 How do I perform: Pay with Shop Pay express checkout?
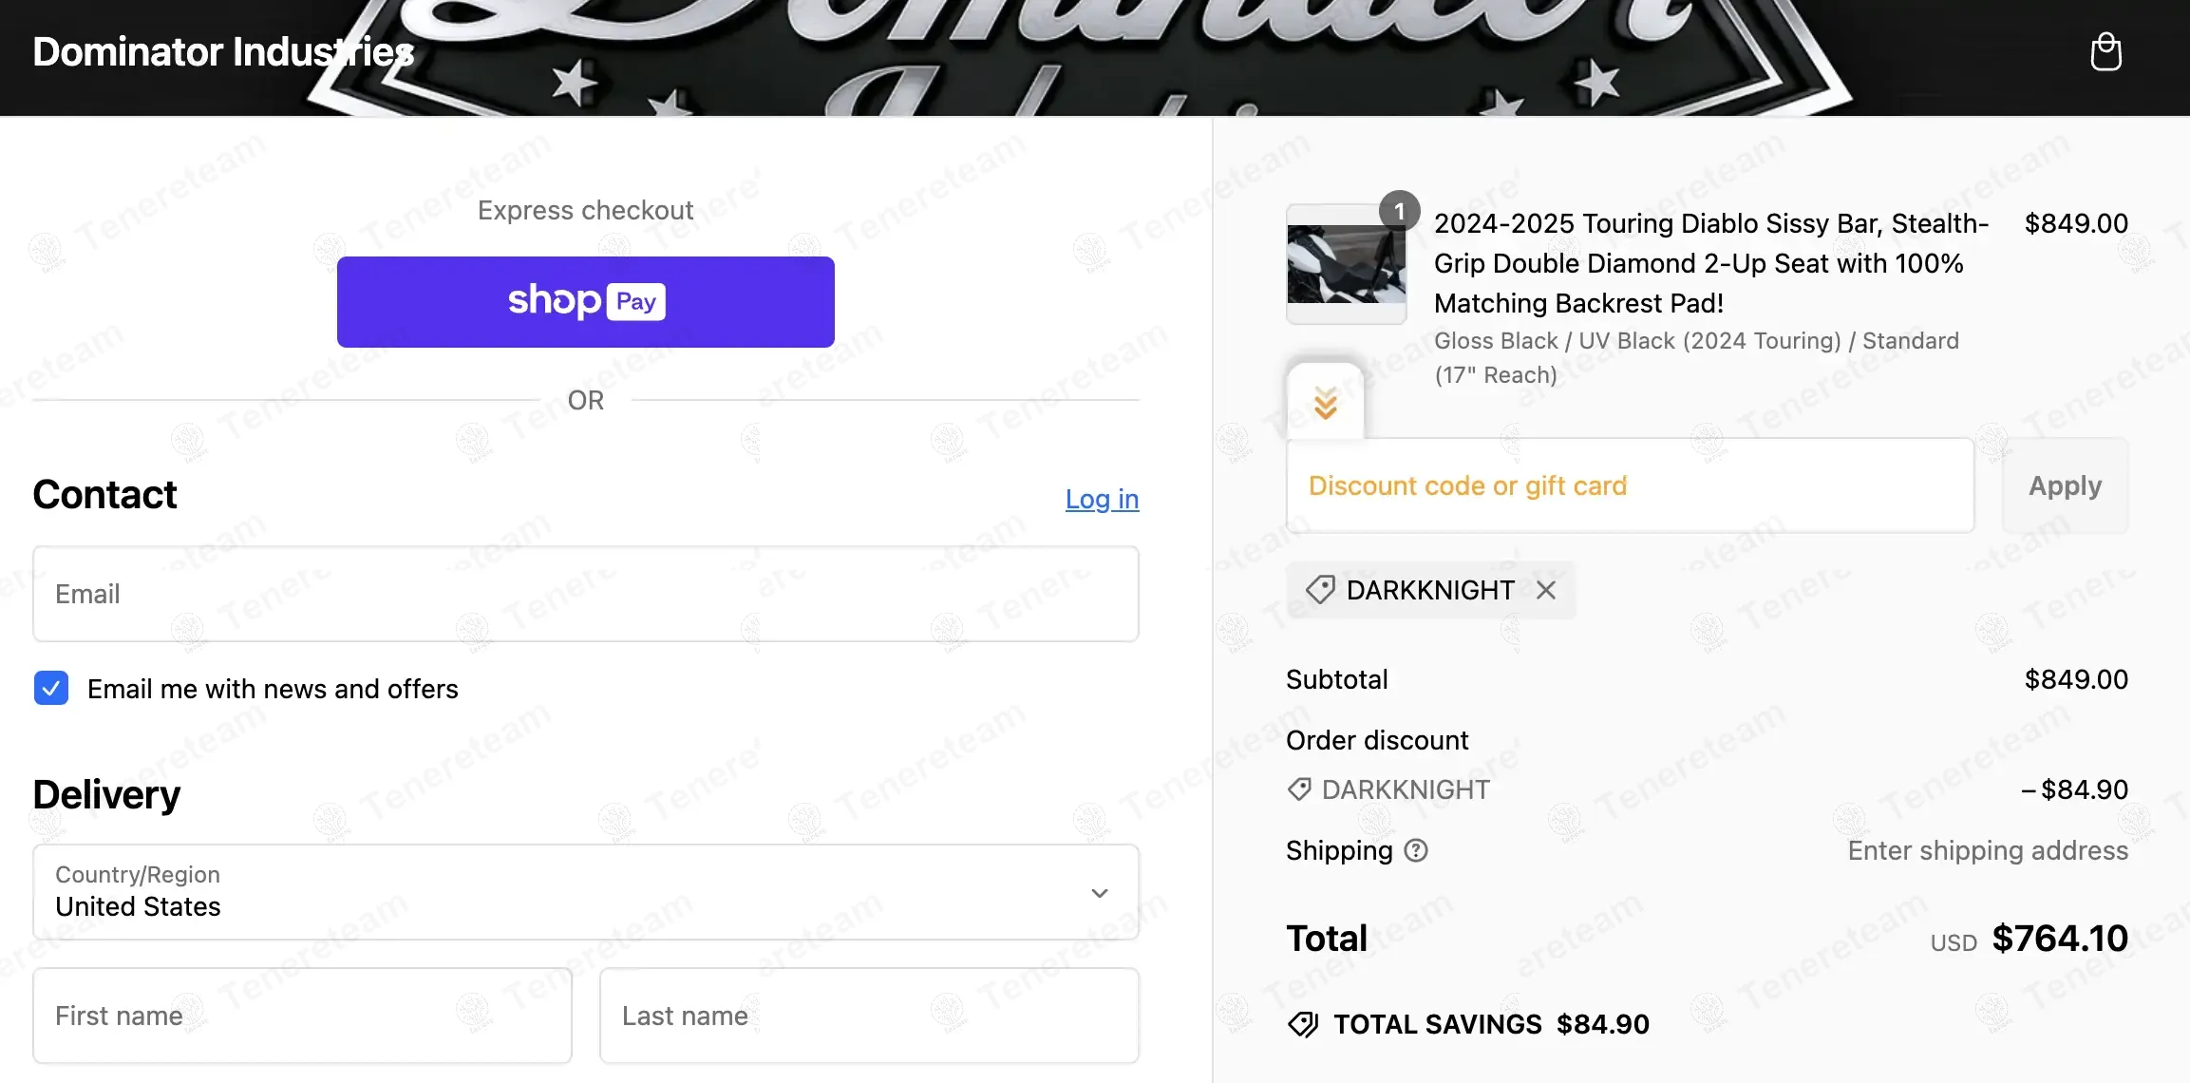pos(585,302)
